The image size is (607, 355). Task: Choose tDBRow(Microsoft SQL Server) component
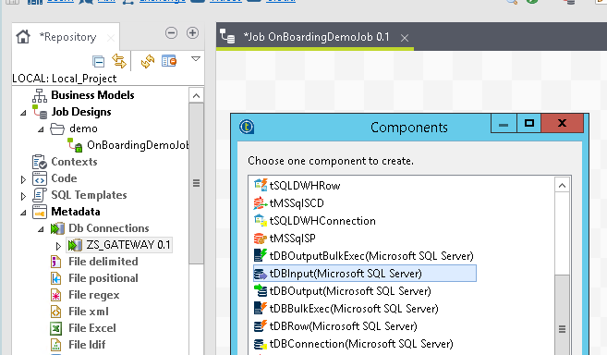344,326
